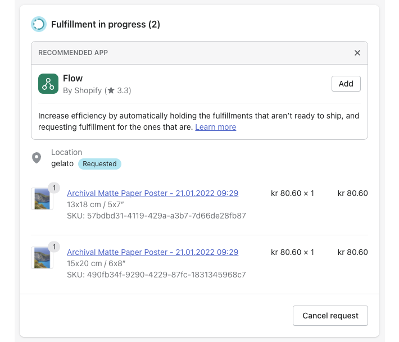
Task: Click quantity badge on second poster thumbnail
Action: (54, 247)
